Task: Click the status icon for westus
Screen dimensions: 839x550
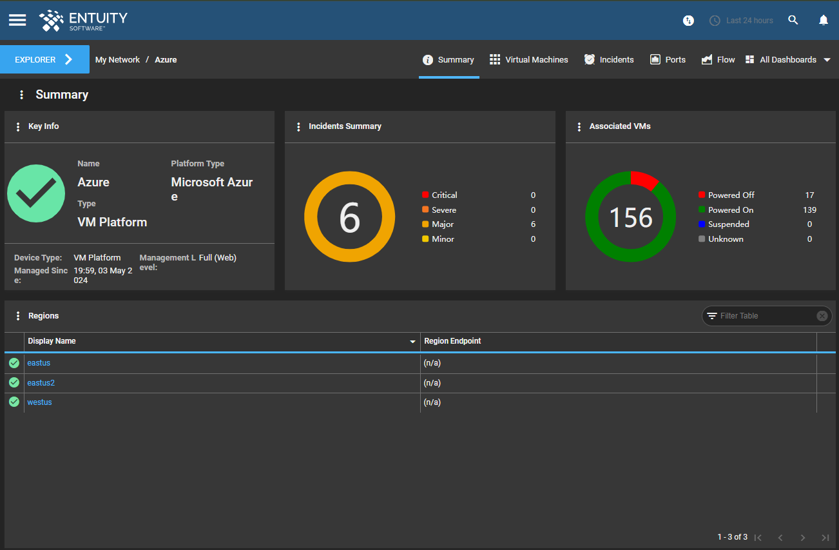Action: coord(14,402)
